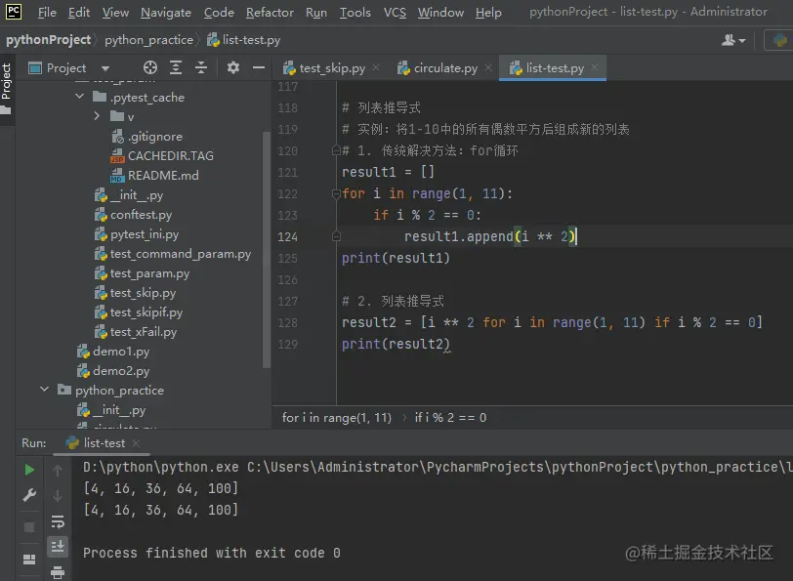Click the PyCharm PC logo icon
The image size is (793, 581).
[x=14, y=11]
